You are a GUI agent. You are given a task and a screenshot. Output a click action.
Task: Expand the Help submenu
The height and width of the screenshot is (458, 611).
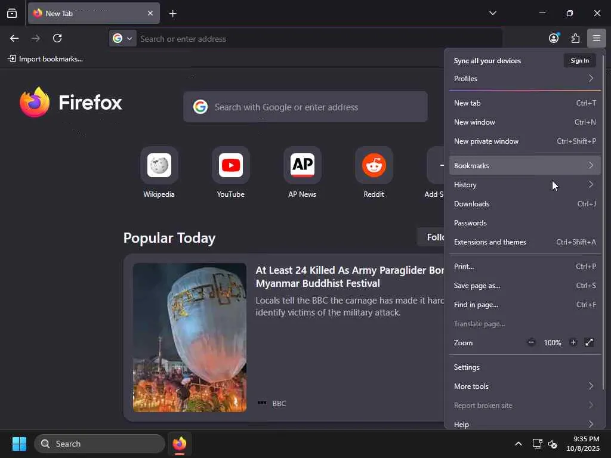(x=524, y=424)
